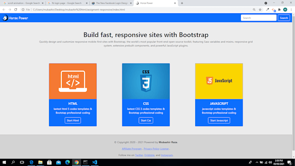Viewport: 295px width, 166px height.
Task: Open the Windows Start menu
Action: pyautogui.click(x=4, y=162)
